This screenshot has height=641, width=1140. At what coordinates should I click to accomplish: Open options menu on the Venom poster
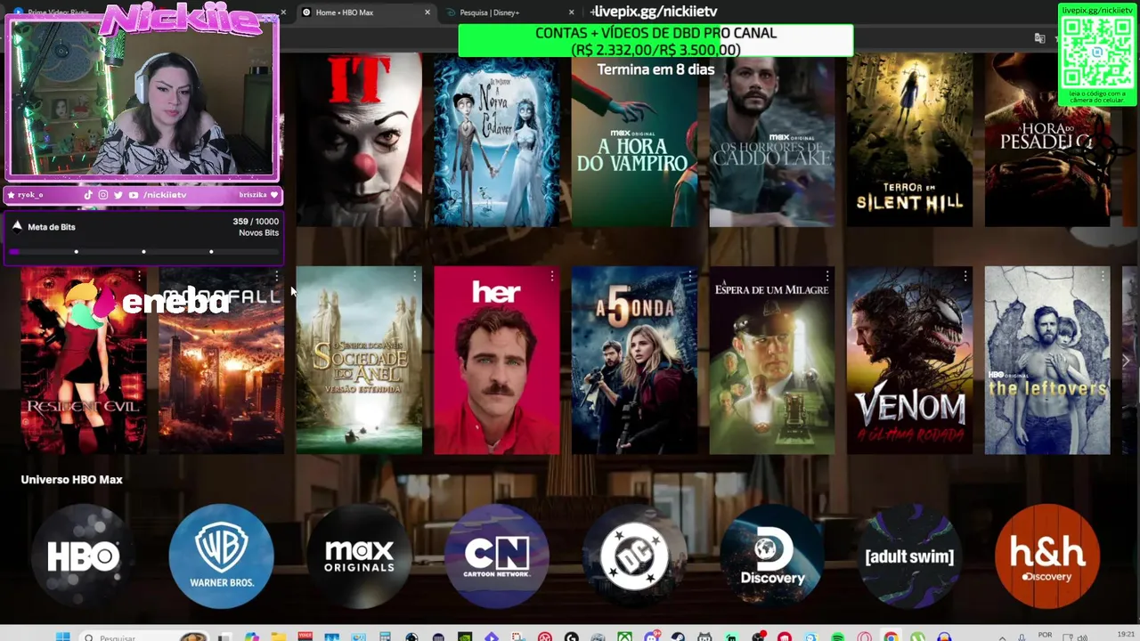tap(965, 277)
